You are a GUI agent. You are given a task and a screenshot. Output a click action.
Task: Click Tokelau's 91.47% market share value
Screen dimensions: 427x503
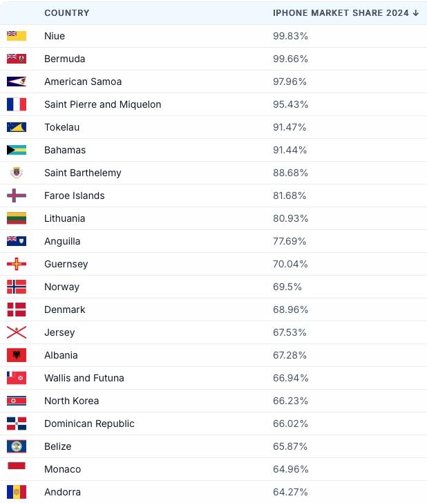coord(290,127)
